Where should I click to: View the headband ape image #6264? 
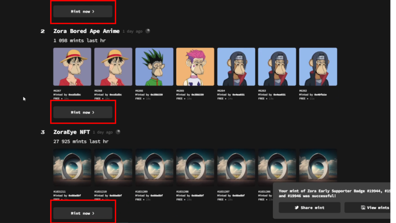236,67
